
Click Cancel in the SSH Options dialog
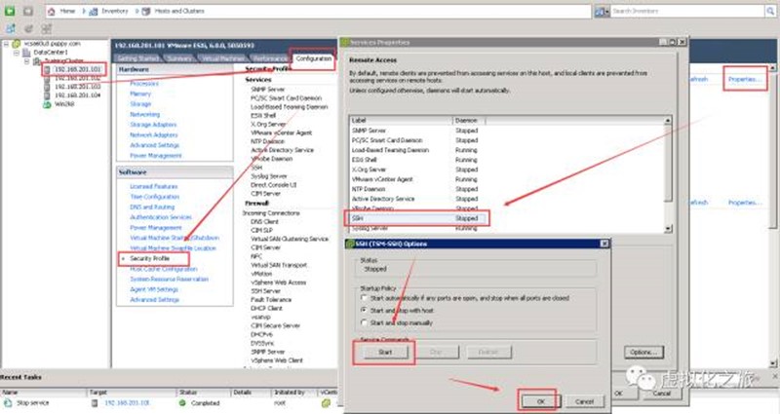(584, 401)
